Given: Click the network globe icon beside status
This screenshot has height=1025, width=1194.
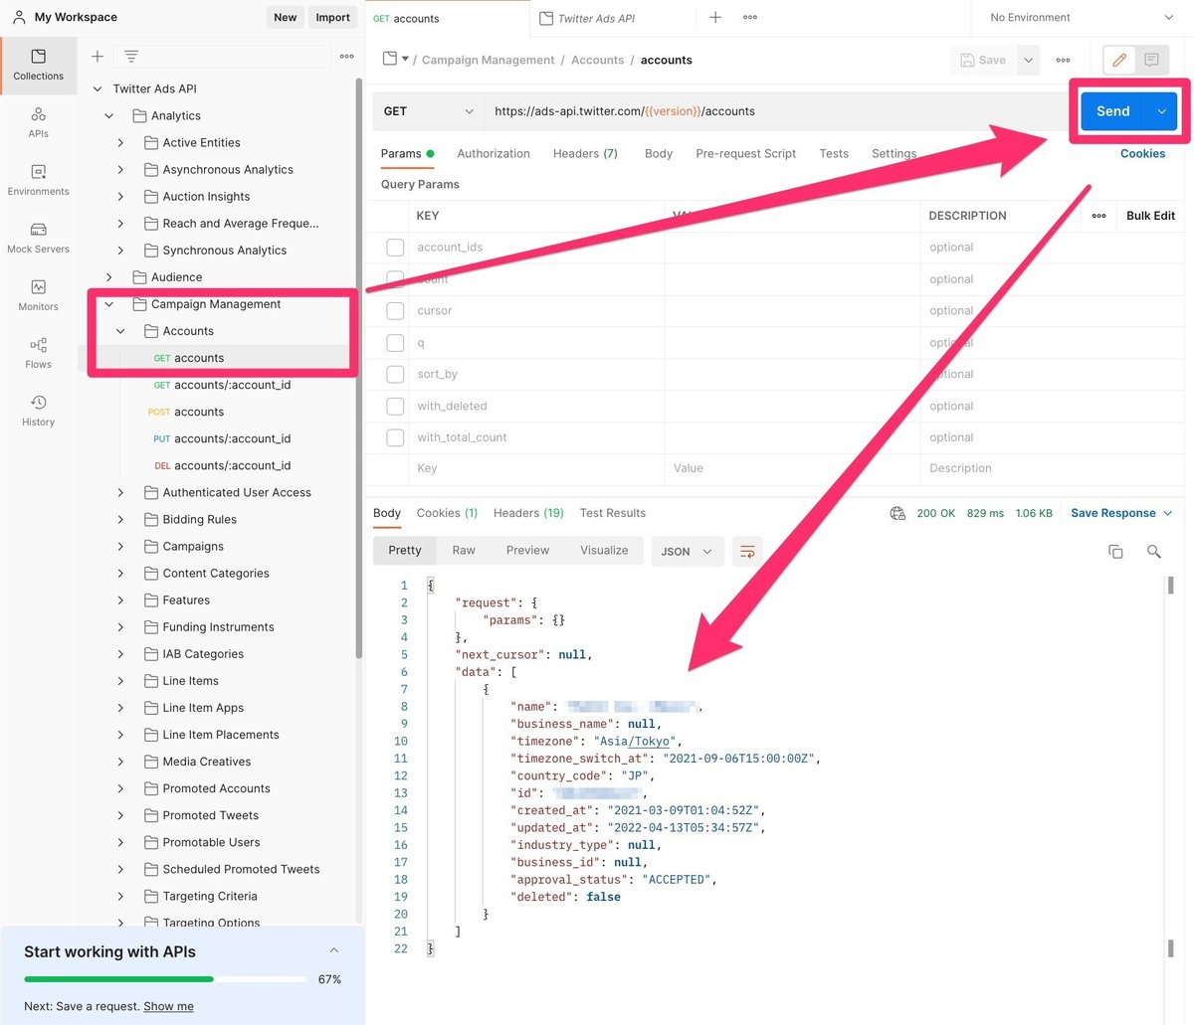Looking at the screenshot, I should (897, 513).
